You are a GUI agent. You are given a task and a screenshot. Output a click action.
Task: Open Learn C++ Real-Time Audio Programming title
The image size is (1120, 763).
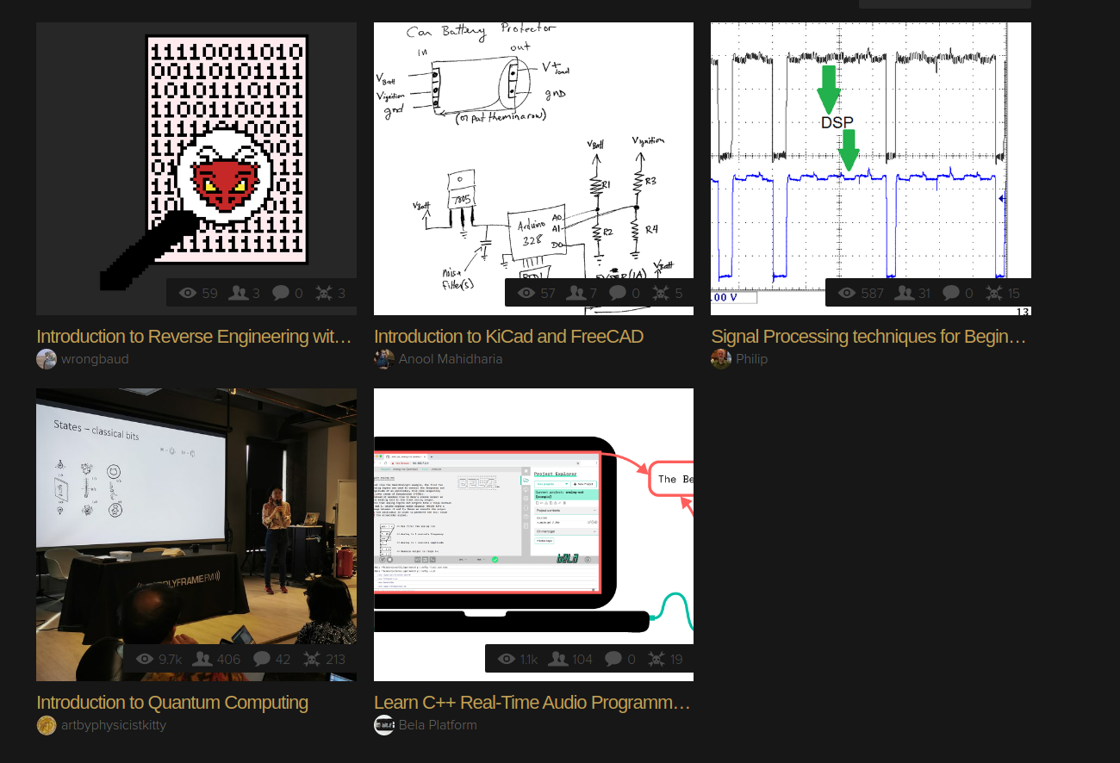532,703
